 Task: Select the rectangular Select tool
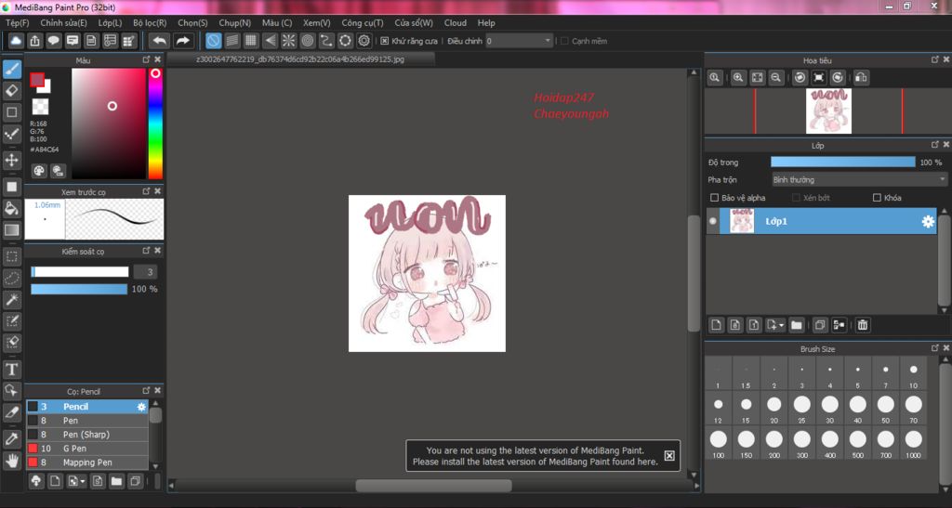pos(12,256)
